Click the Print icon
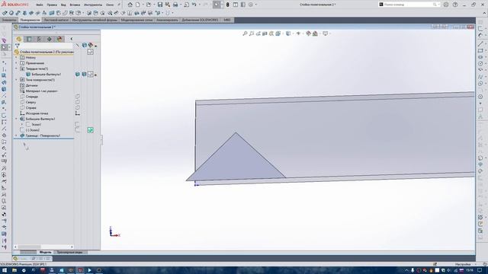 coord(175,5)
